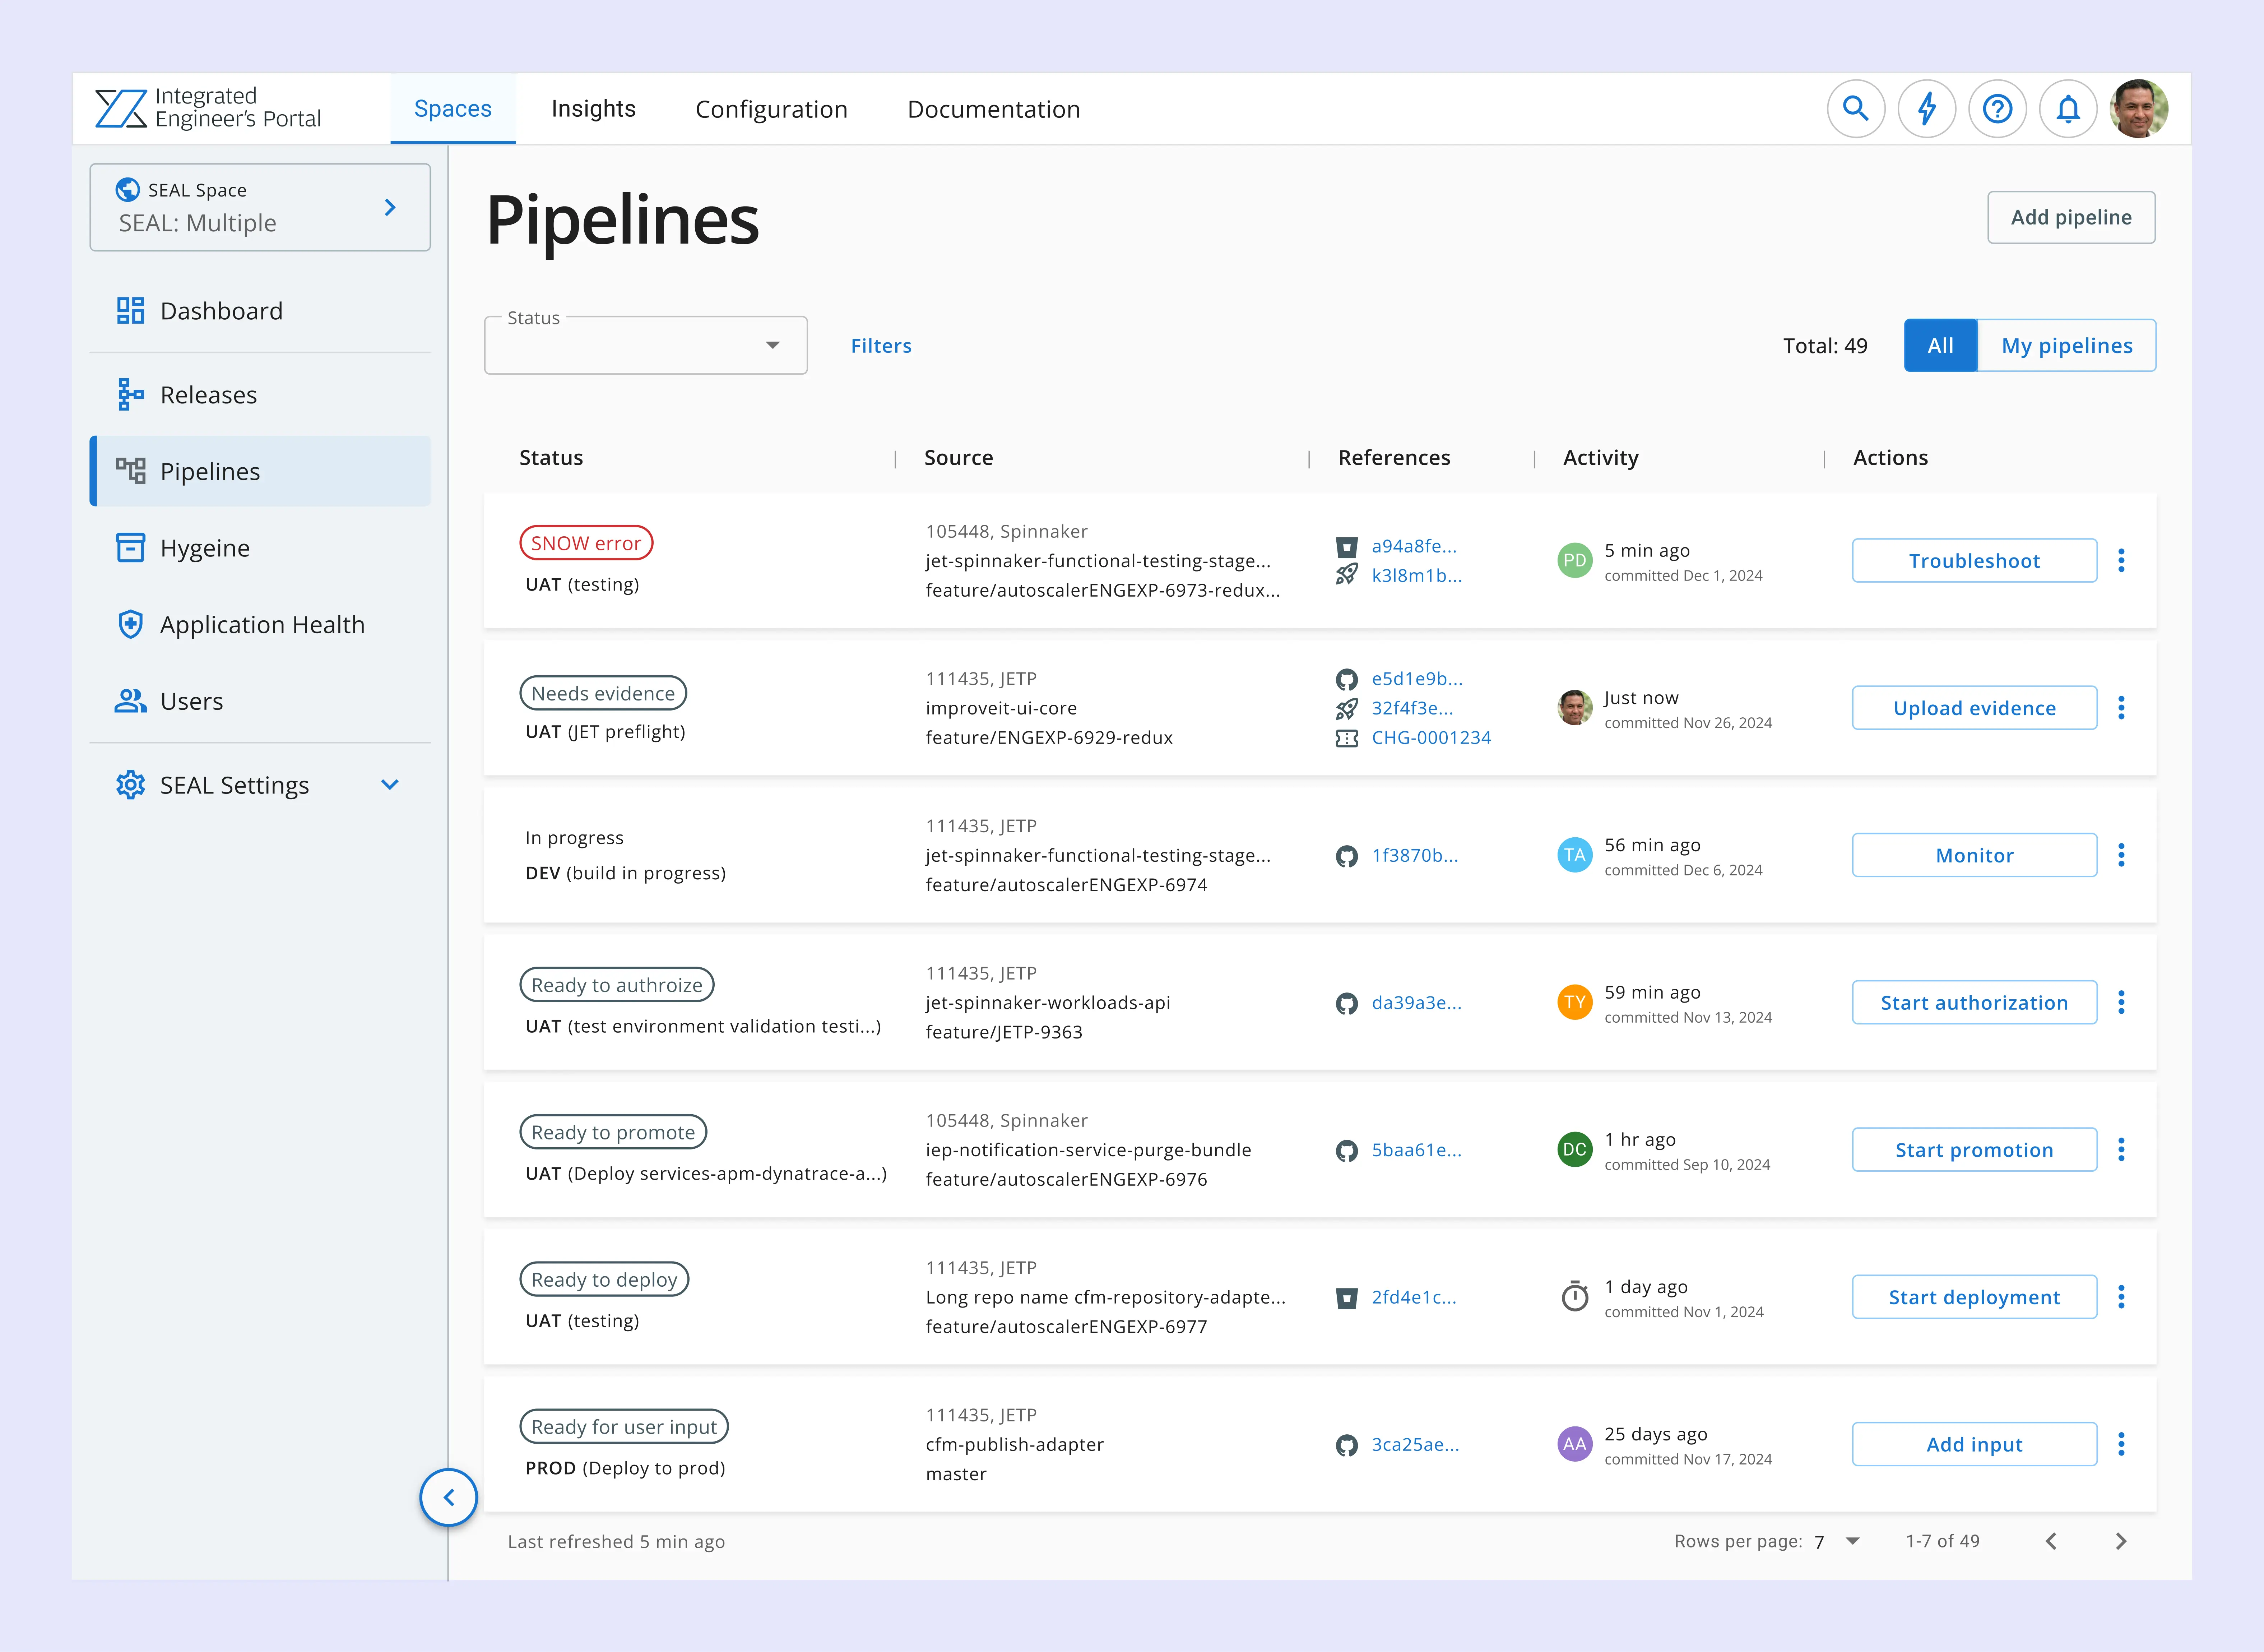Open Releases in the sidebar

pyautogui.click(x=260, y=395)
